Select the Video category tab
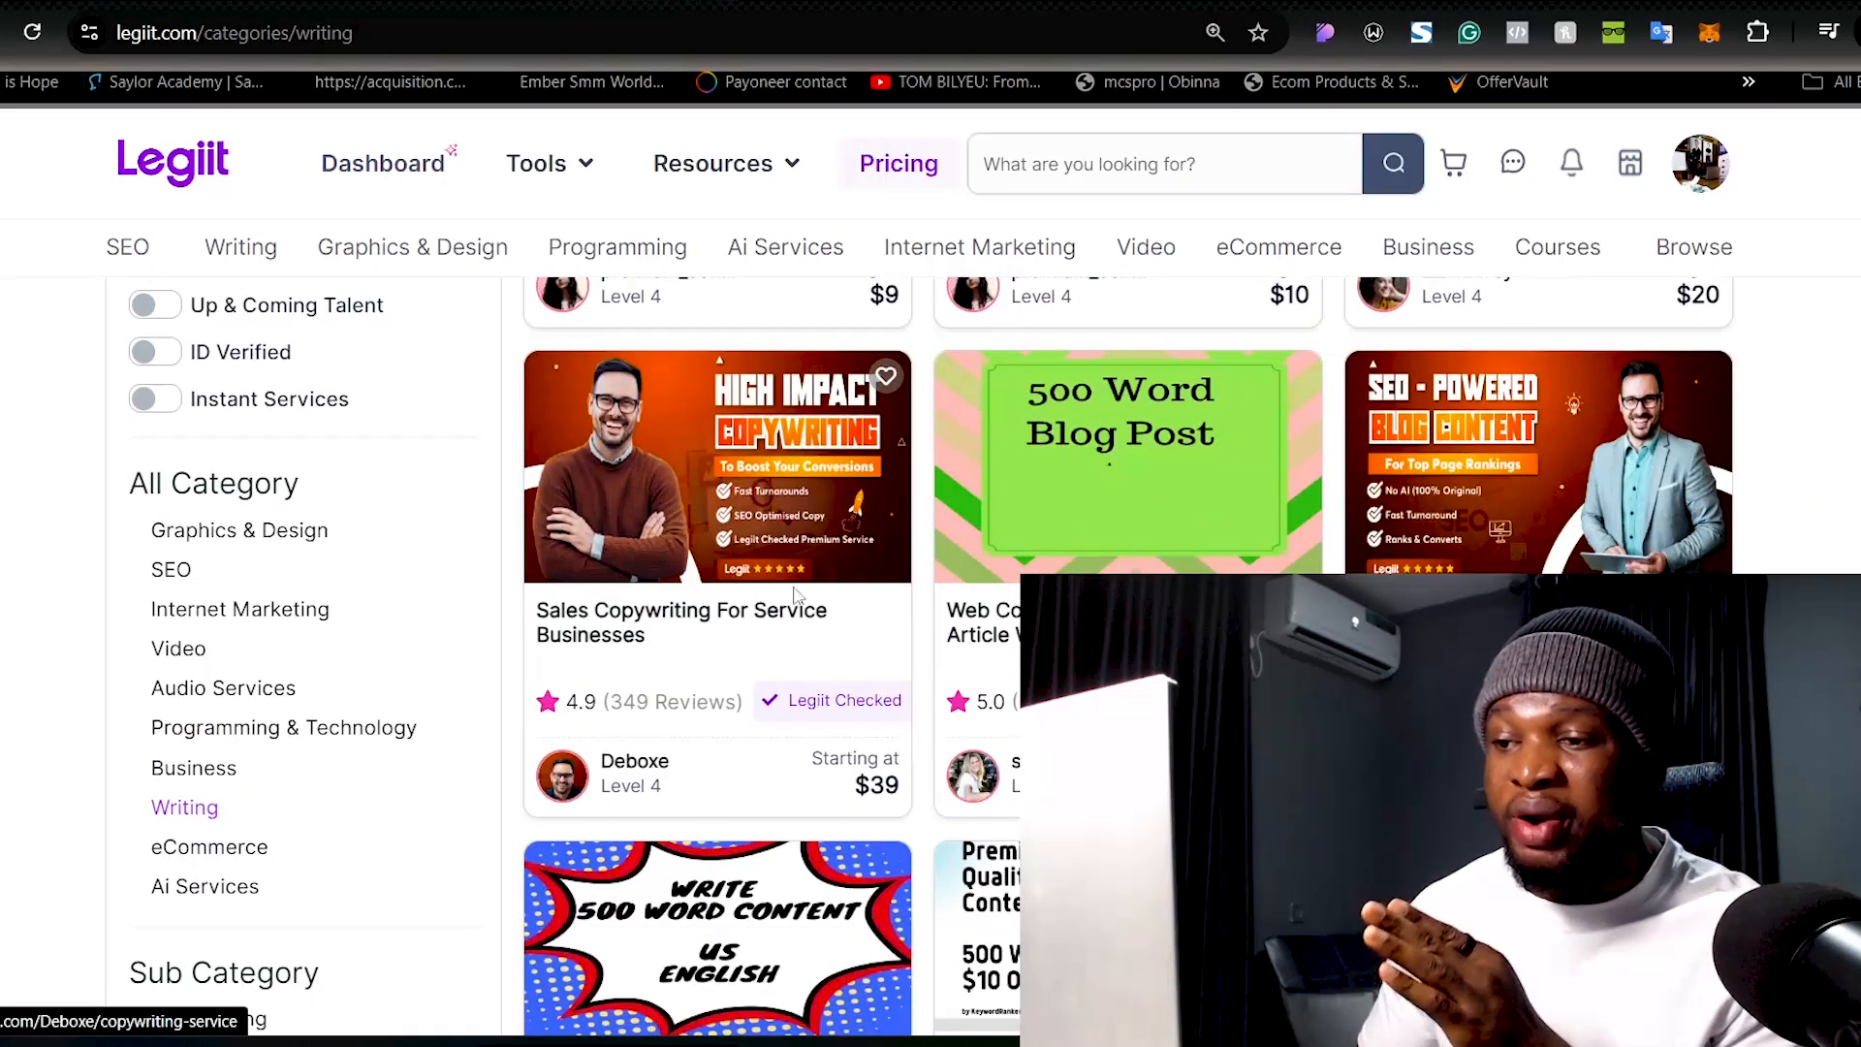Viewport: 1861px width, 1047px height. 1146,247
